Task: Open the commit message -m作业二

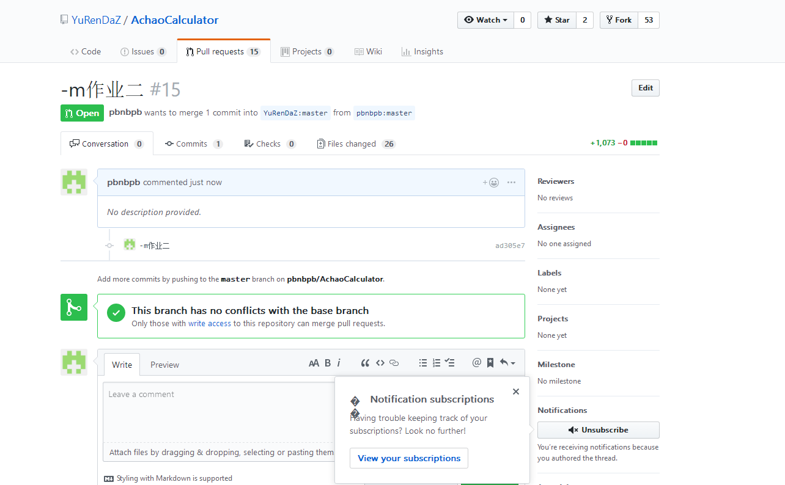Action: click(x=155, y=246)
